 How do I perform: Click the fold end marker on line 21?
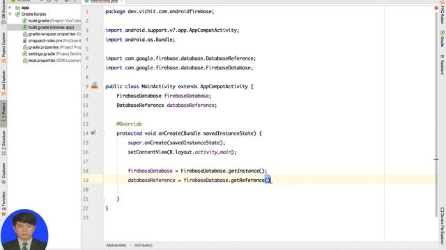[x=103, y=199]
